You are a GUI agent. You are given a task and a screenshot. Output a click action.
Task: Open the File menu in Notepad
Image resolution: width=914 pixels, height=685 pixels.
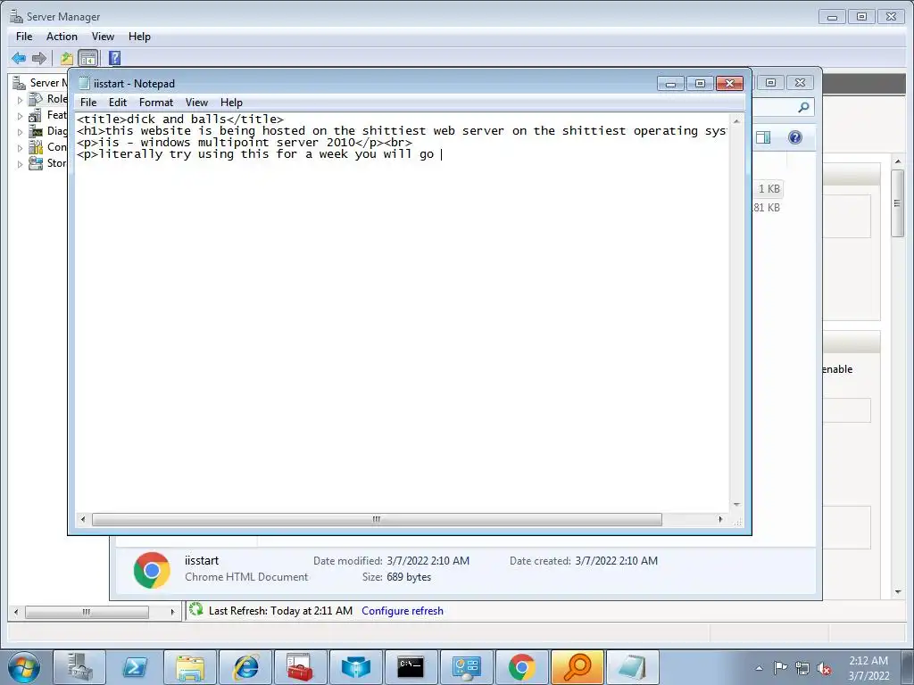[88, 103]
